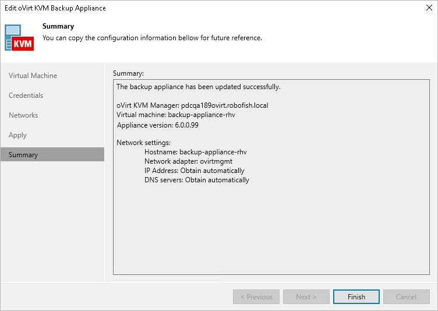The width and height of the screenshot is (438, 311).
Task: Click the 'Virtual machine: backup-appliance-rhv' line
Action: pos(176,115)
